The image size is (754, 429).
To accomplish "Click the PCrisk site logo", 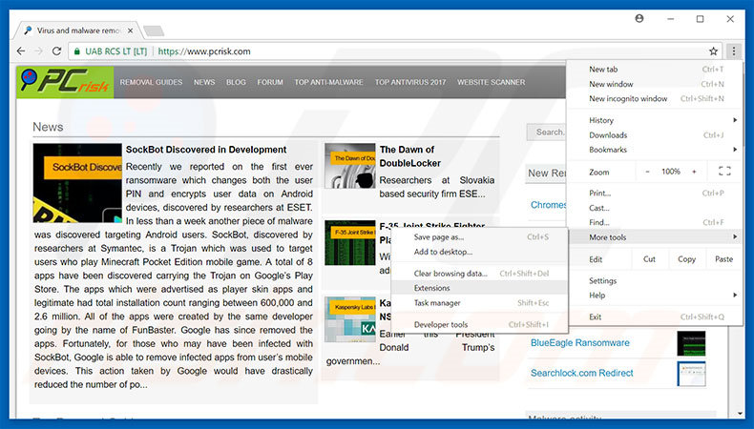I will pyautogui.click(x=65, y=82).
